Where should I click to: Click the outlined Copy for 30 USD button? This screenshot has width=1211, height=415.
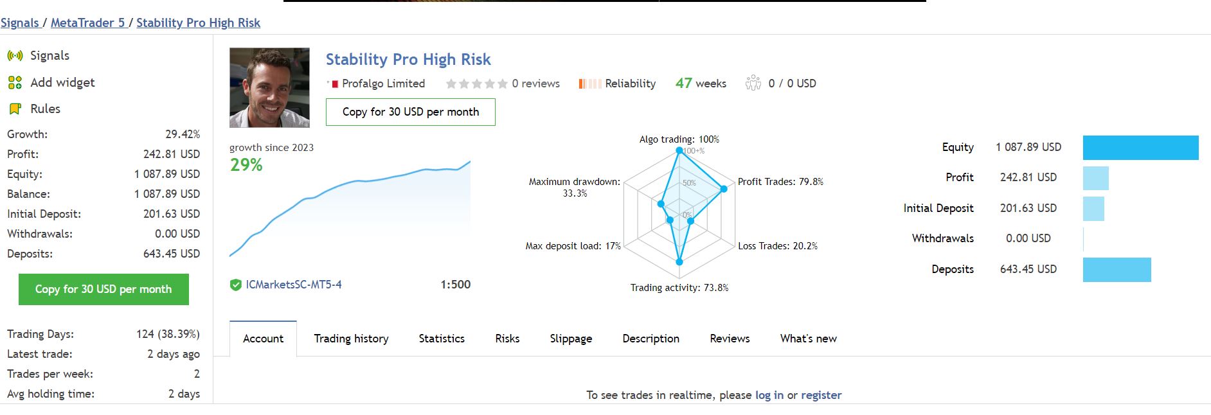click(409, 111)
